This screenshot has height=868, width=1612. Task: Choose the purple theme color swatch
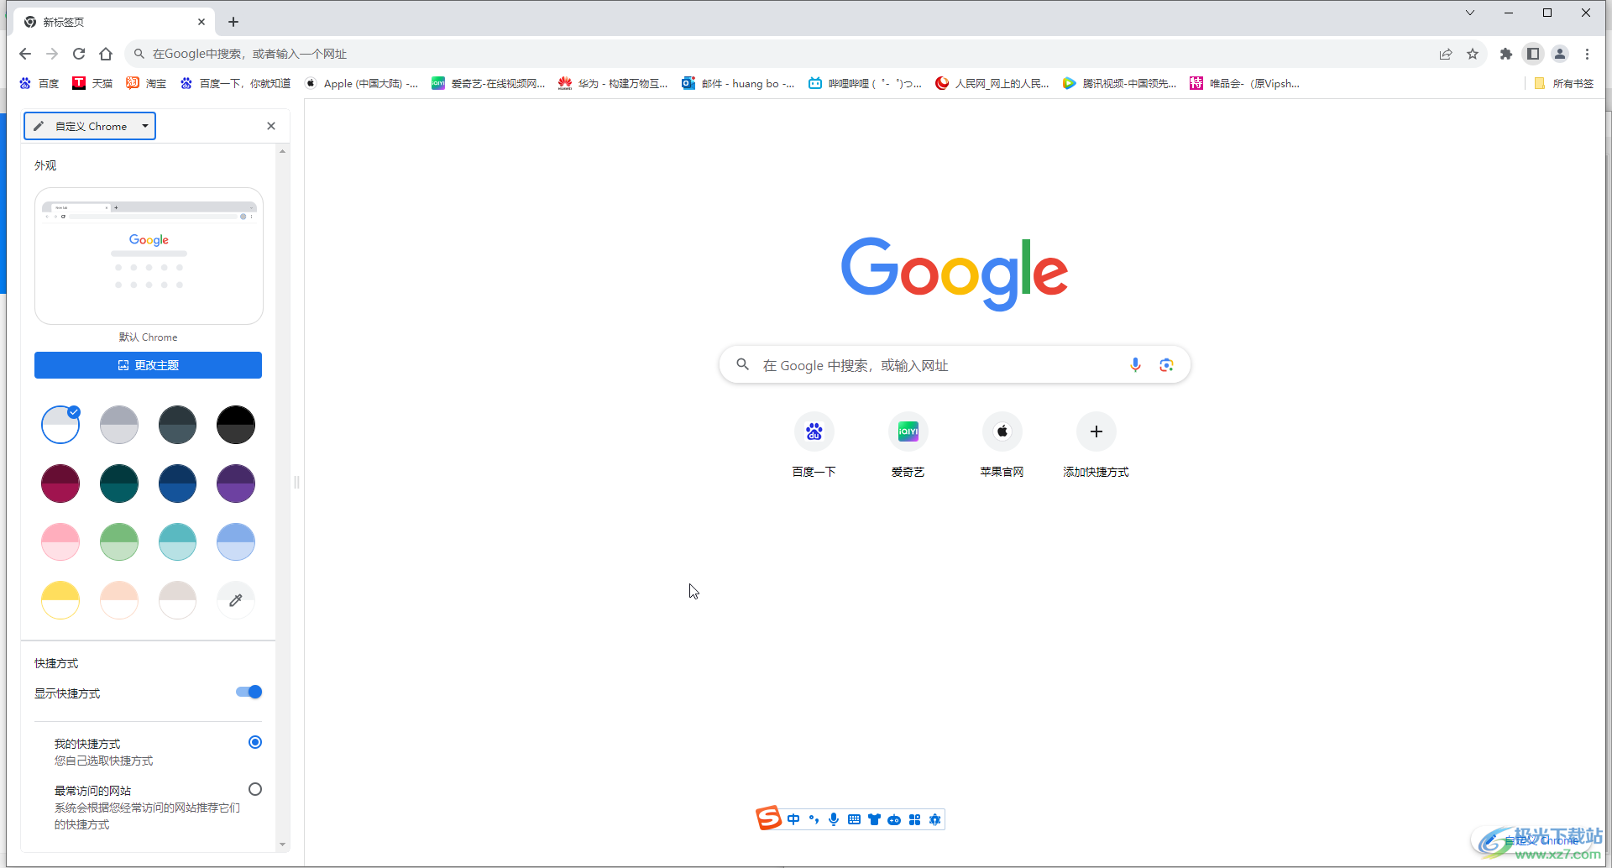point(236,484)
